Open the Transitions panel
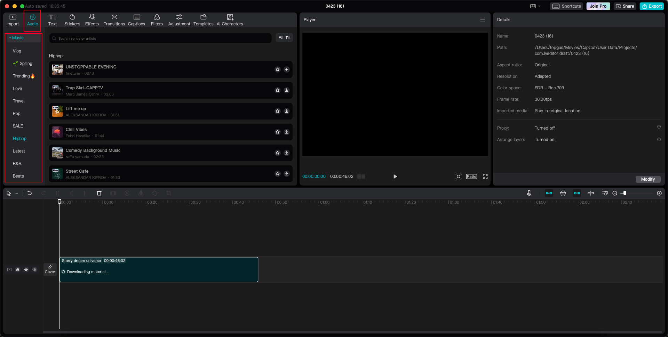 [x=114, y=20]
